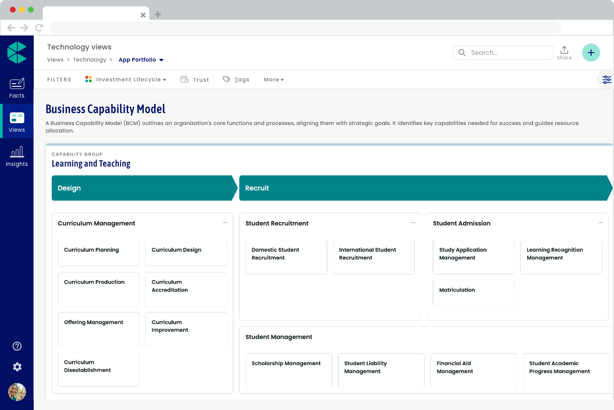Open the Facts section in sidebar
Screen dimensions: 614x410
pyautogui.click(x=17, y=88)
